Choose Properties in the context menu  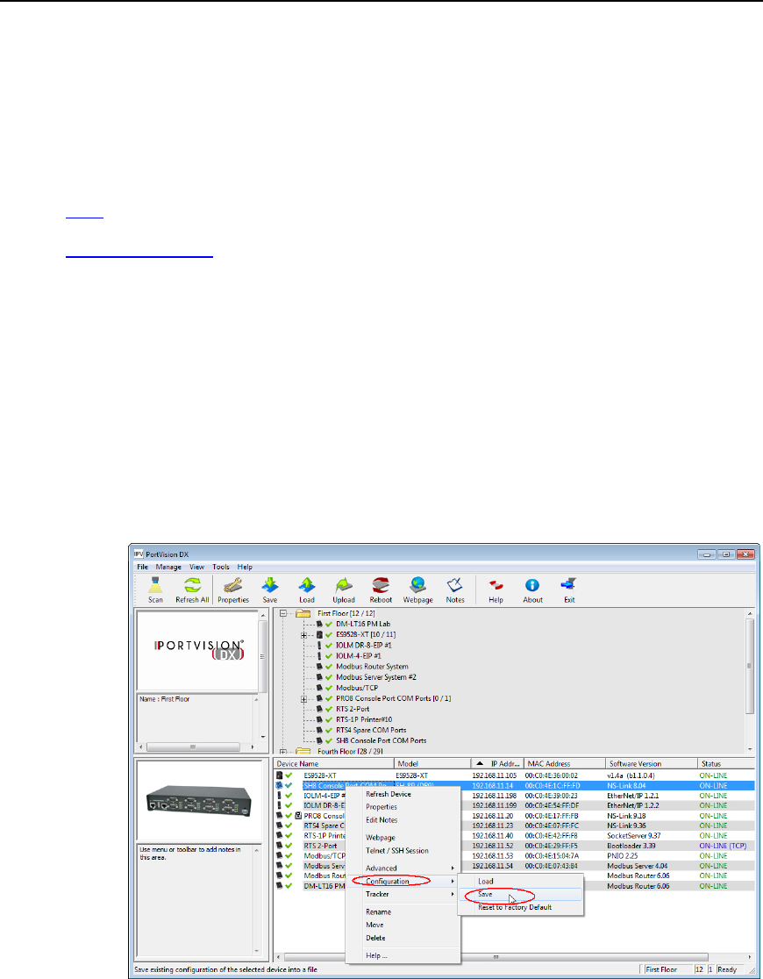coord(403,807)
